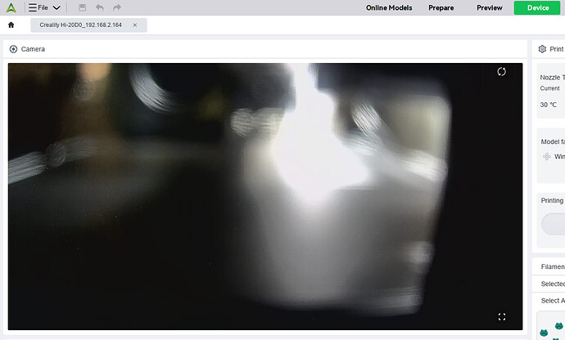This screenshot has height=340, width=565.
Task: Click the save icon in the toolbar
Action: 82,7
